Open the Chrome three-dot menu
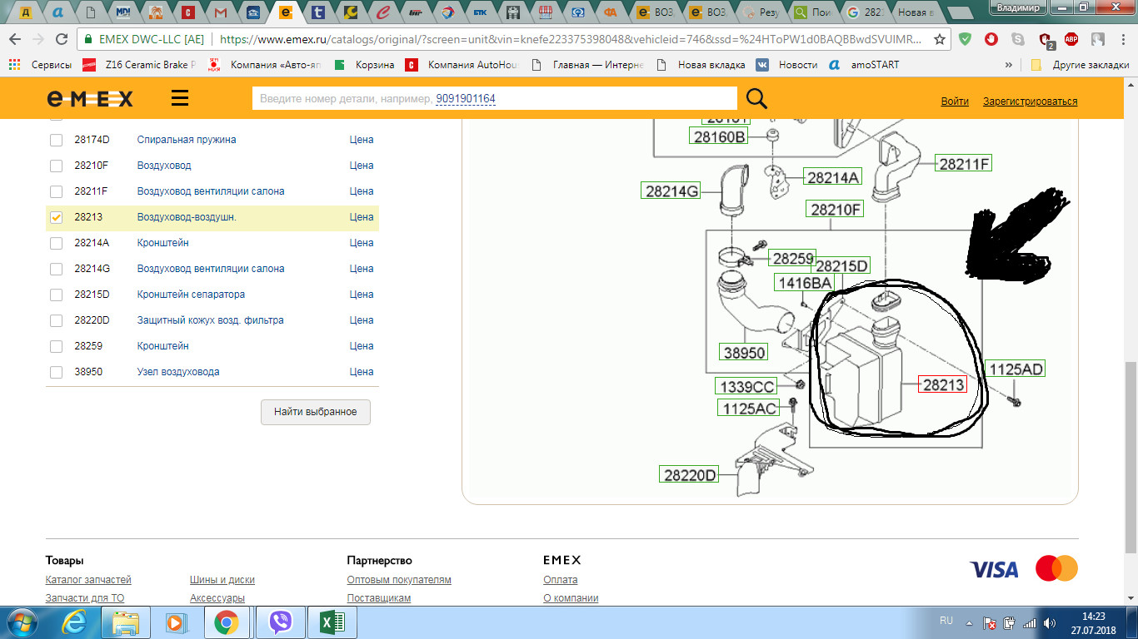The height and width of the screenshot is (639, 1138). click(x=1122, y=39)
